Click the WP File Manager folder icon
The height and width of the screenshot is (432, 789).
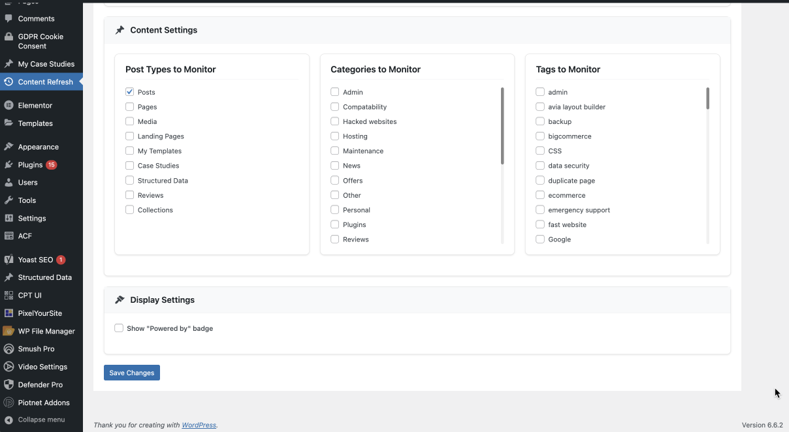tap(8, 332)
